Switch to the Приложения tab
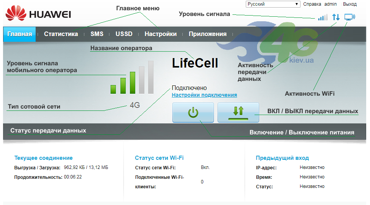This screenshot has height=205, width=370. pos(208,34)
